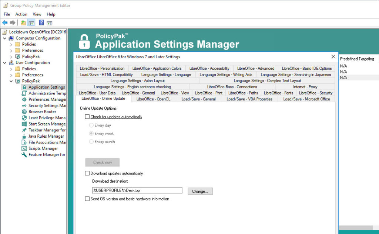Viewport: 379px width, 234px height.
Task: Open Language Settings - Writing Aids tab
Action: (226, 75)
